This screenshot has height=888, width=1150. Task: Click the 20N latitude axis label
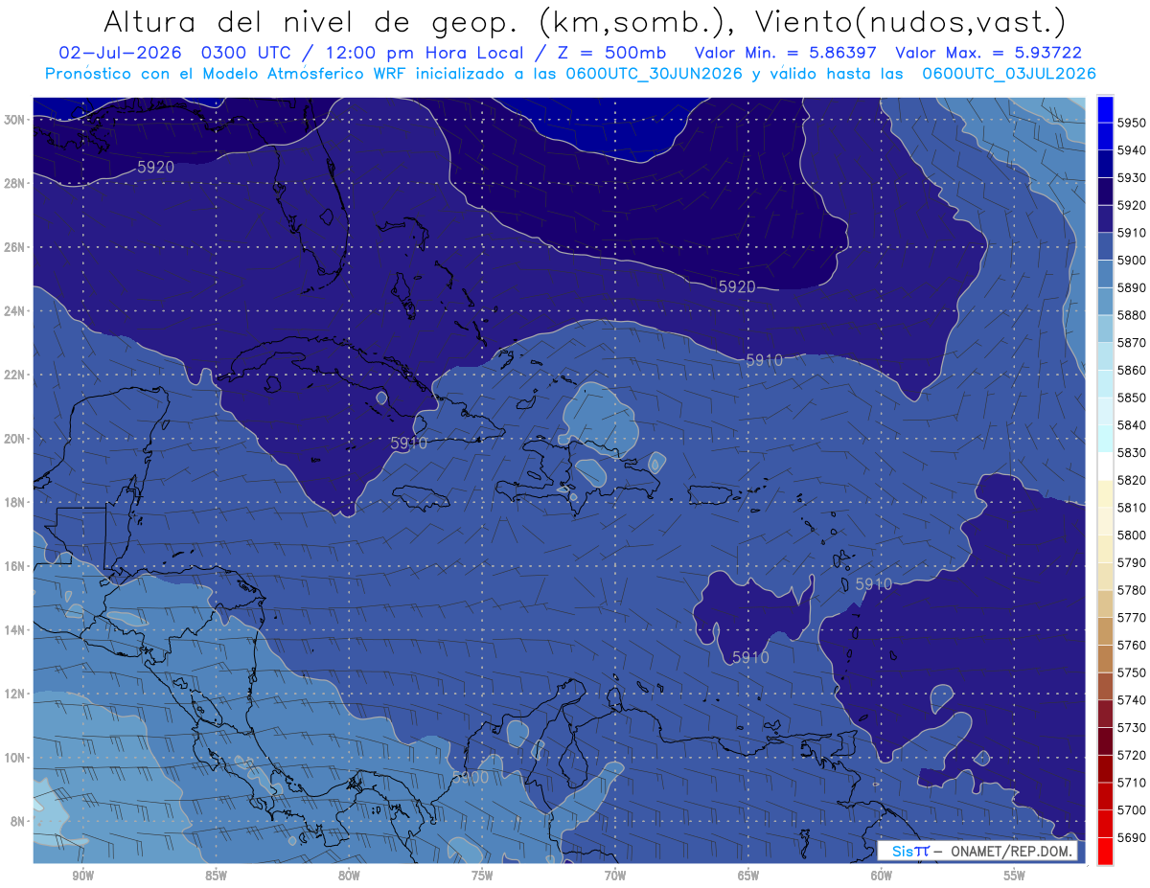click(x=14, y=439)
